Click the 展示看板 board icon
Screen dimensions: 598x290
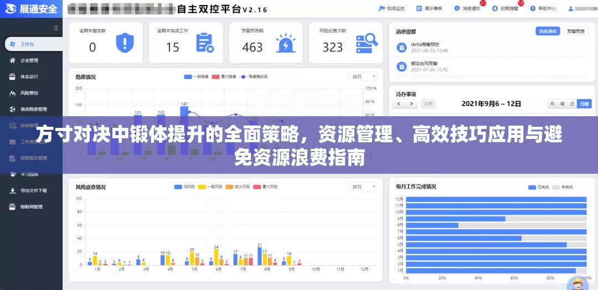(419, 8)
